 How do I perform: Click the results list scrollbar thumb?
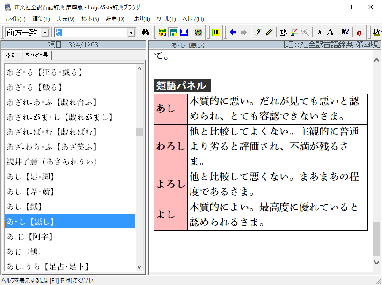[x=140, y=132]
